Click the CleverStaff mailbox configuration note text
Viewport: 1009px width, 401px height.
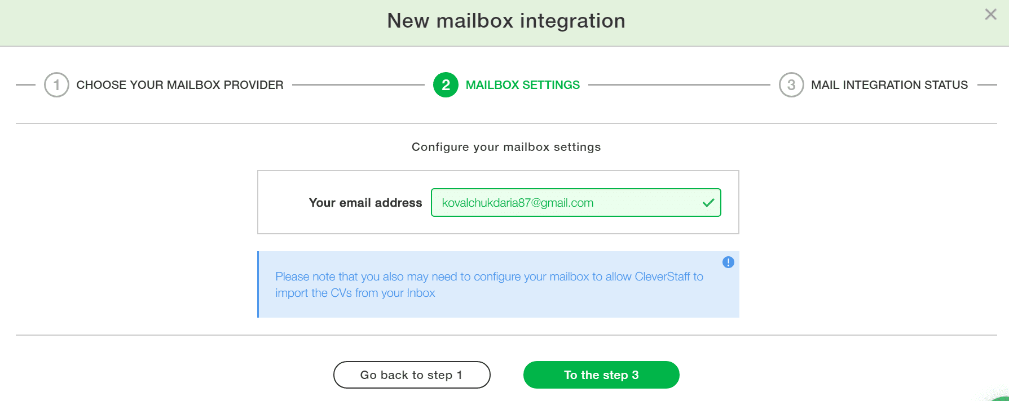[489, 284]
